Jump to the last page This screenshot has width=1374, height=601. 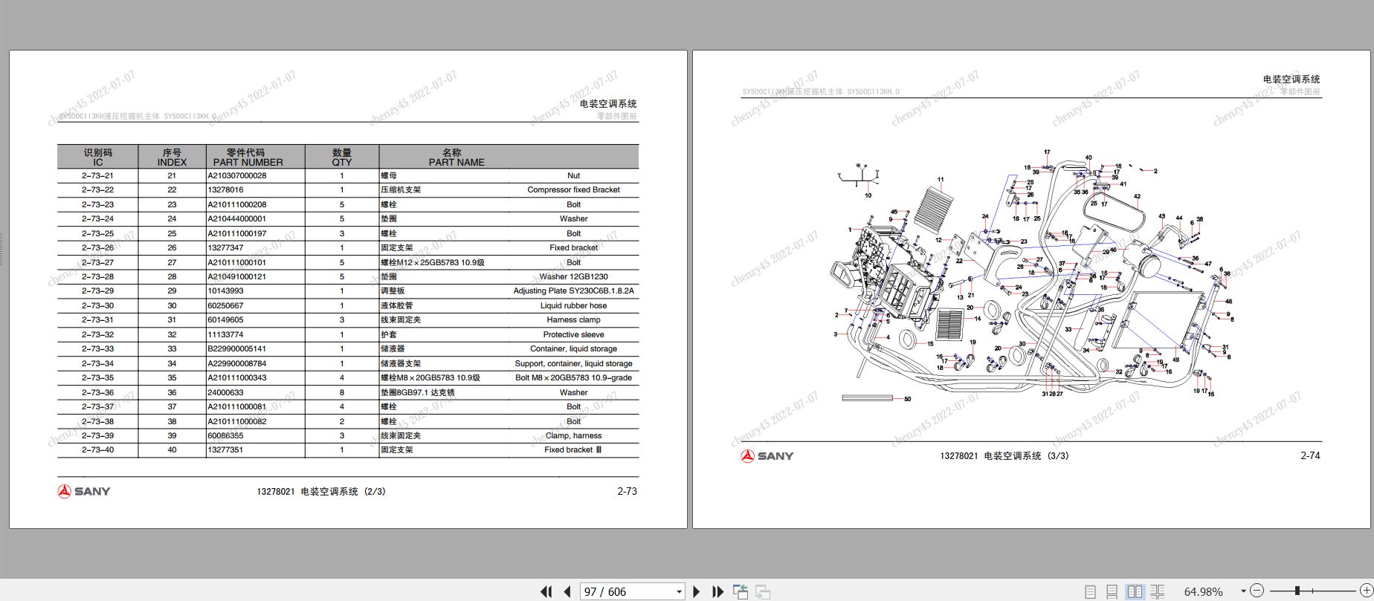pos(717,591)
